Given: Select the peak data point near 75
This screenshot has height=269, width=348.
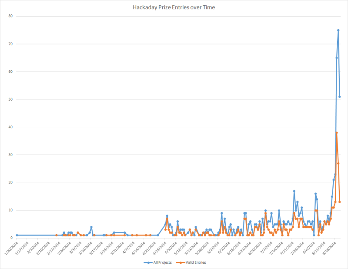Looking at the screenshot, I should [x=338, y=30].
